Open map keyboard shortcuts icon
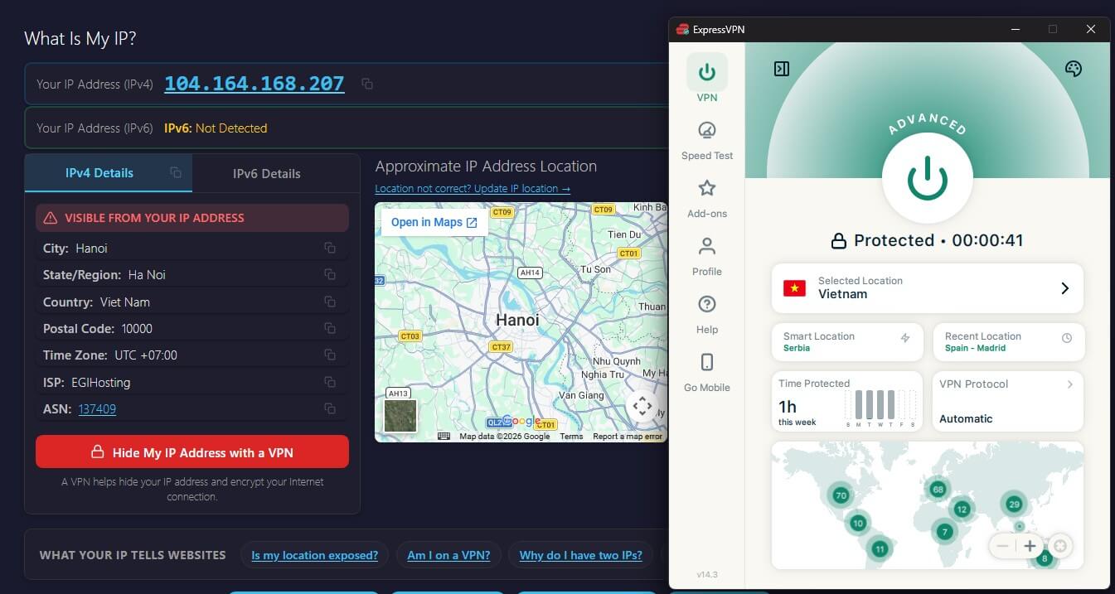 (444, 436)
